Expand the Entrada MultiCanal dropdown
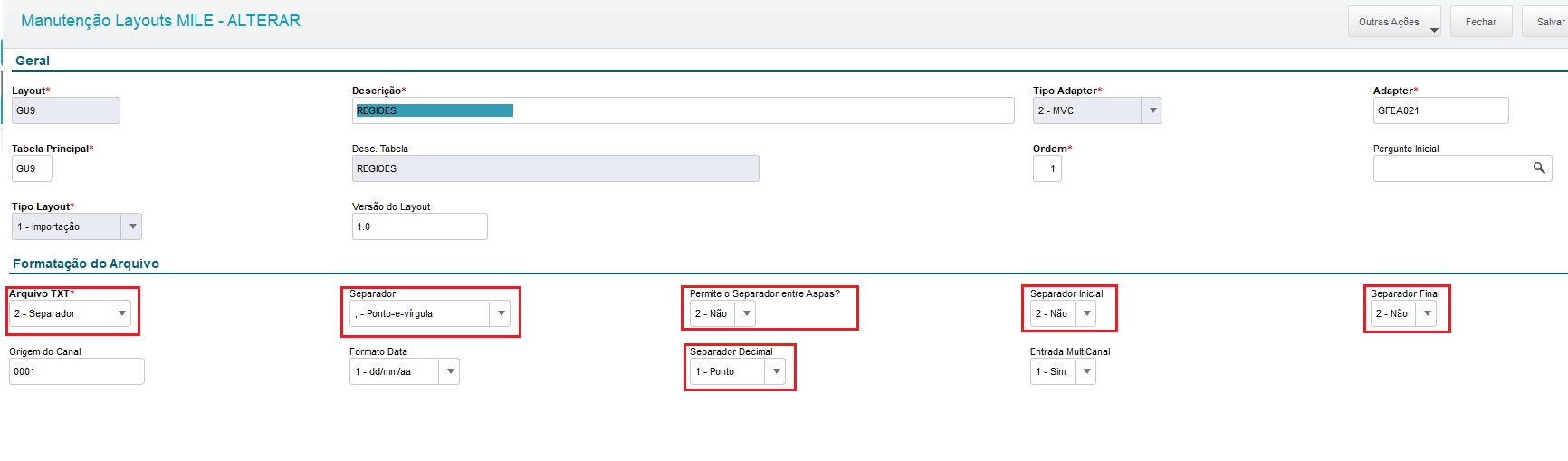 (1063, 371)
